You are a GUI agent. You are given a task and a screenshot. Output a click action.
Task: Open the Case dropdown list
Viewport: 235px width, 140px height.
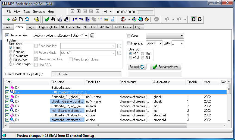click(x=181, y=36)
